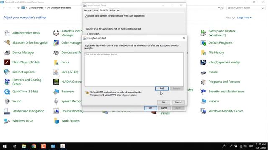Select the Very High security radio button
The height and width of the screenshot is (150, 268).
tap(88, 34)
